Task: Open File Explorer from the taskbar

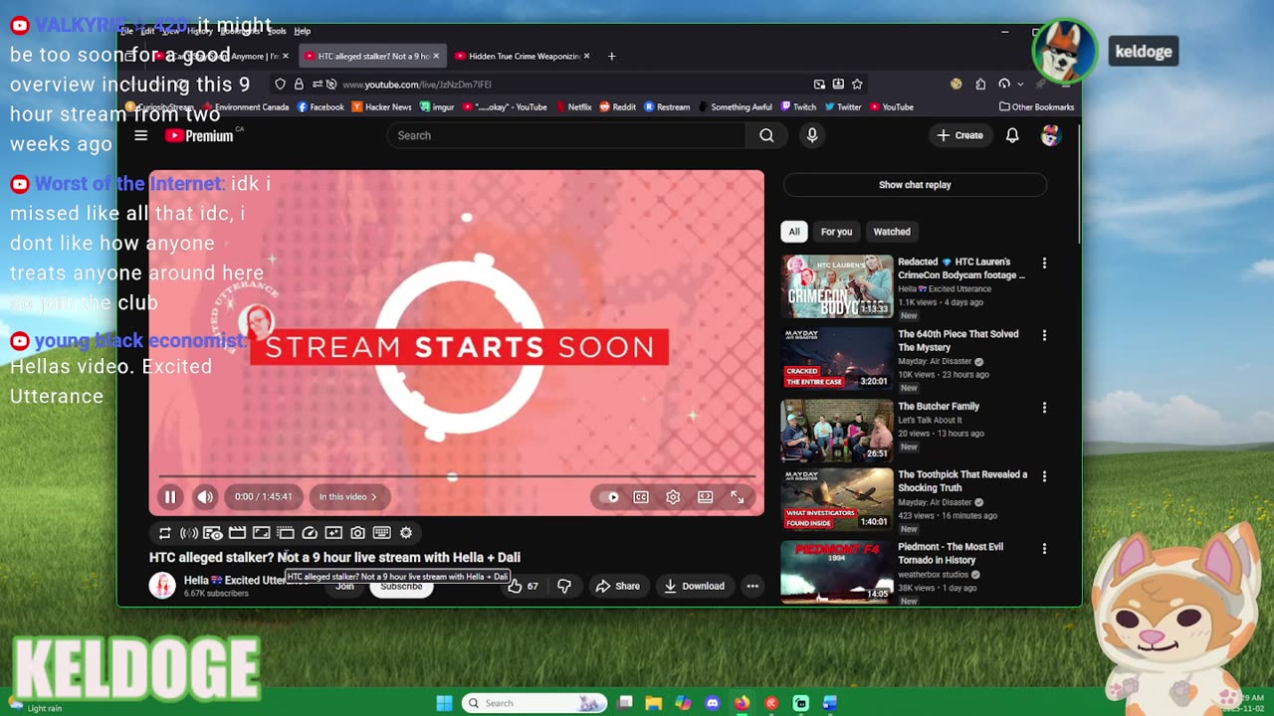Action: 653,703
